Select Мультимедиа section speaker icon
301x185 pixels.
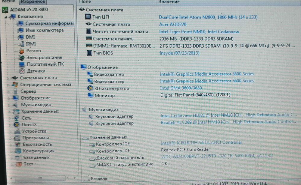[84, 110]
